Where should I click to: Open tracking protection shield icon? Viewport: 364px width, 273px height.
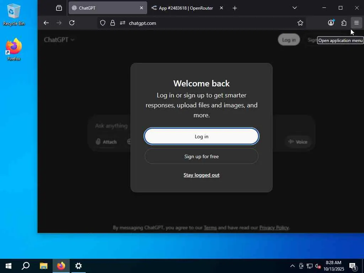click(x=103, y=23)
